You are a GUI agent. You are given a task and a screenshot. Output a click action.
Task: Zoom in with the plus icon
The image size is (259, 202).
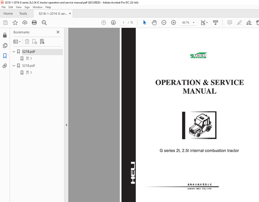tap(173, 23)
